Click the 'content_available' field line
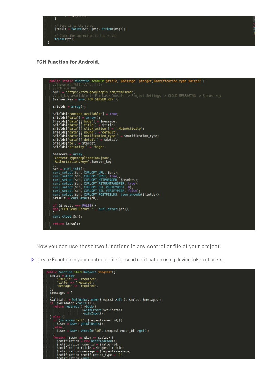 pos(86,114)
